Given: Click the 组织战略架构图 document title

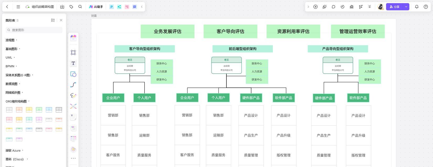Looking at the screenshot, I should pyautogui.click(x=43, y=7).
